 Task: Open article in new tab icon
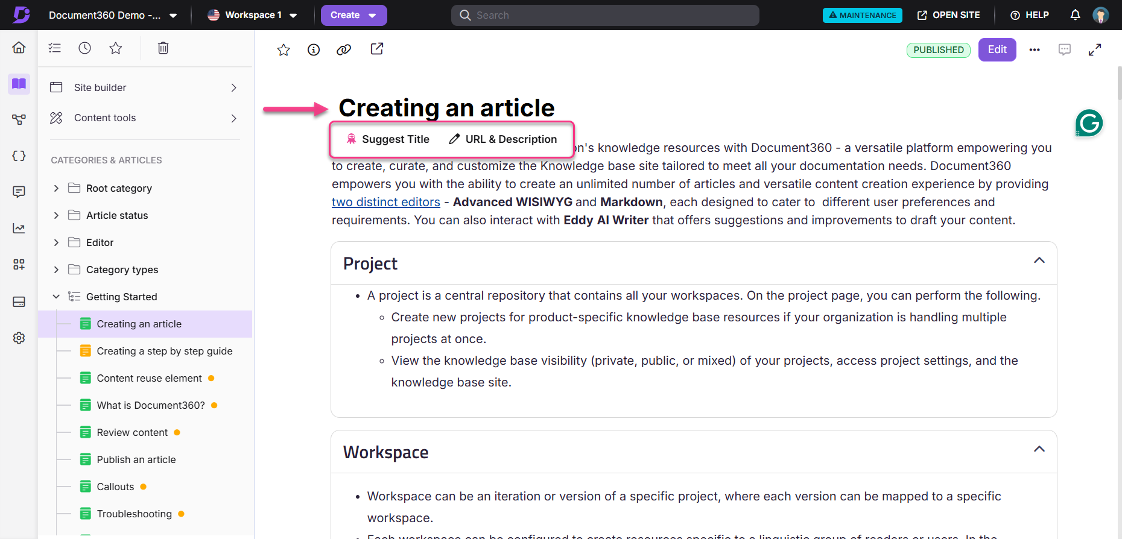click(377, 49)
